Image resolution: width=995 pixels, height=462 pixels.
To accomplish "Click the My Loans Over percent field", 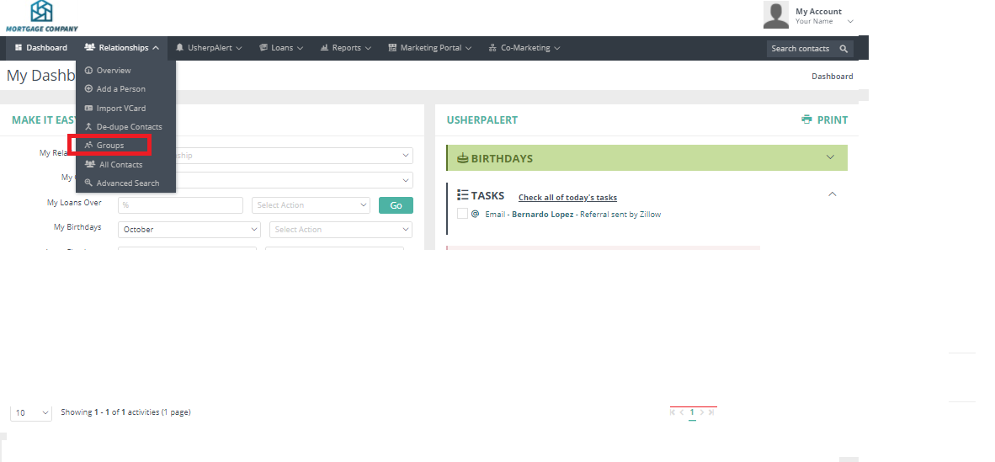I will [180, 205].
